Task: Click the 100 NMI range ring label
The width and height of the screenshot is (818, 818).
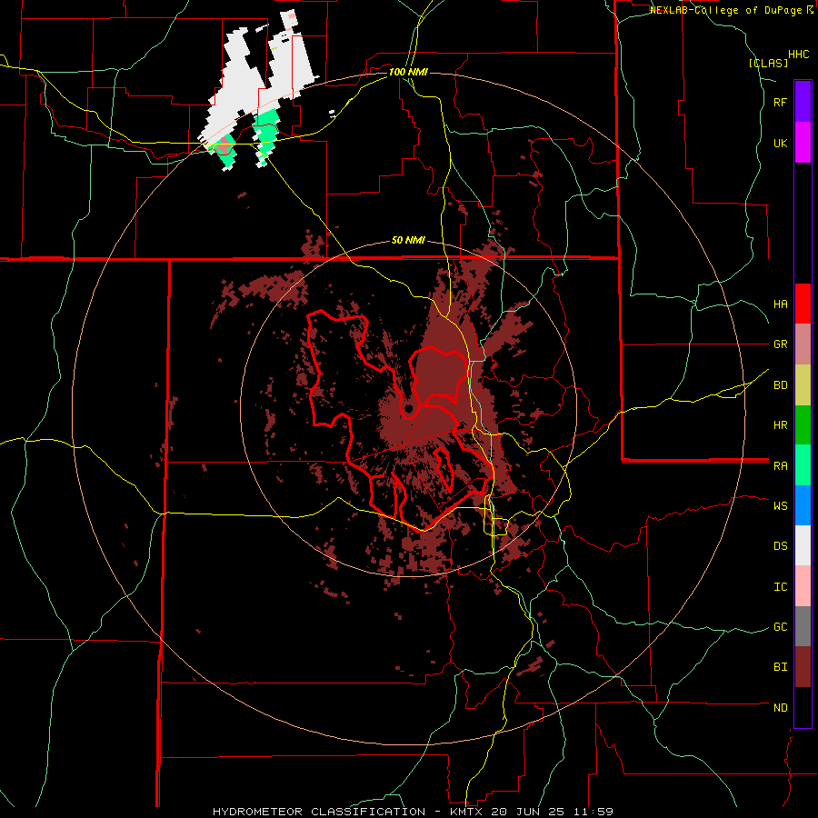Action: point(408,72)
